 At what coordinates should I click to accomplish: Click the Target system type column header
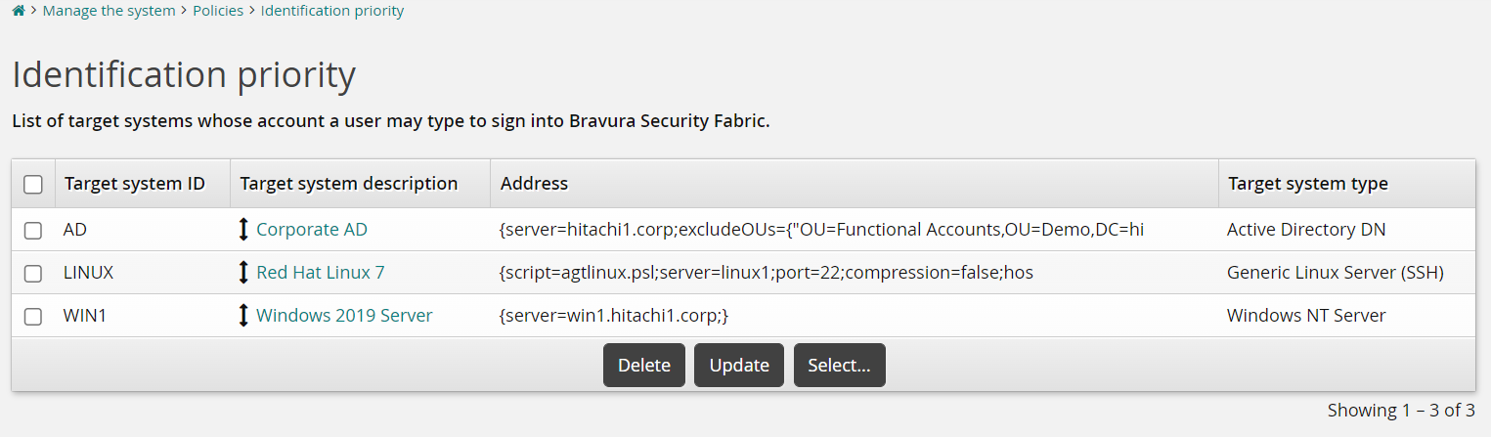click(1307, 184)
